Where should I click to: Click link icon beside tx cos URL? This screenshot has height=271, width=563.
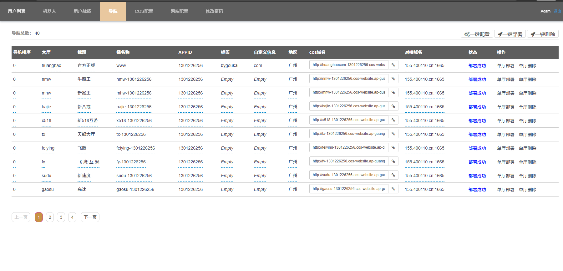coord(393,134)
